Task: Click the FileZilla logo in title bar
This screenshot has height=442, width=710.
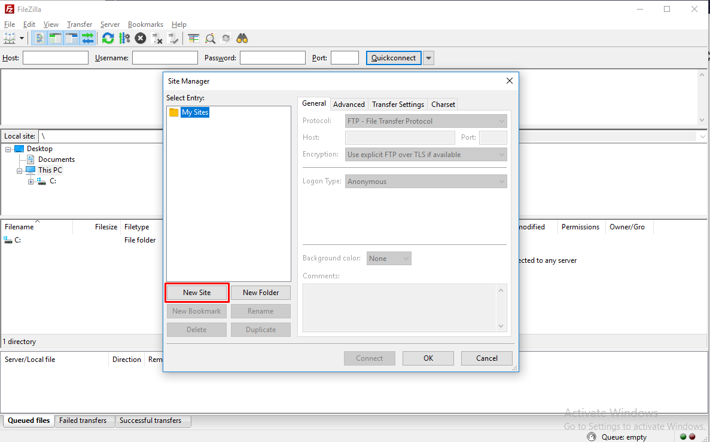Action: pyautogui.click(x=9, y=9)
